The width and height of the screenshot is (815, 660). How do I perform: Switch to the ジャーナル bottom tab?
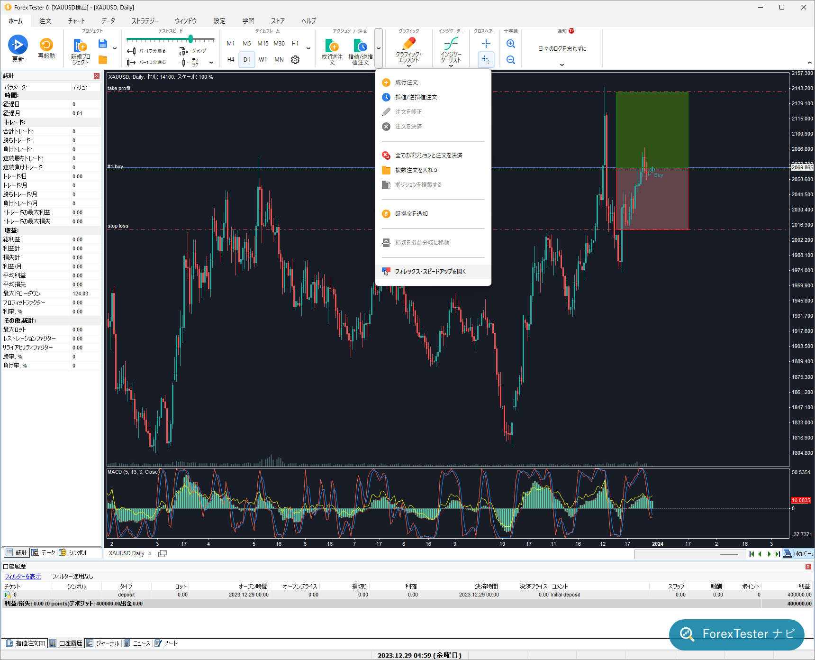pyautogui.click(x=103, y=643)
